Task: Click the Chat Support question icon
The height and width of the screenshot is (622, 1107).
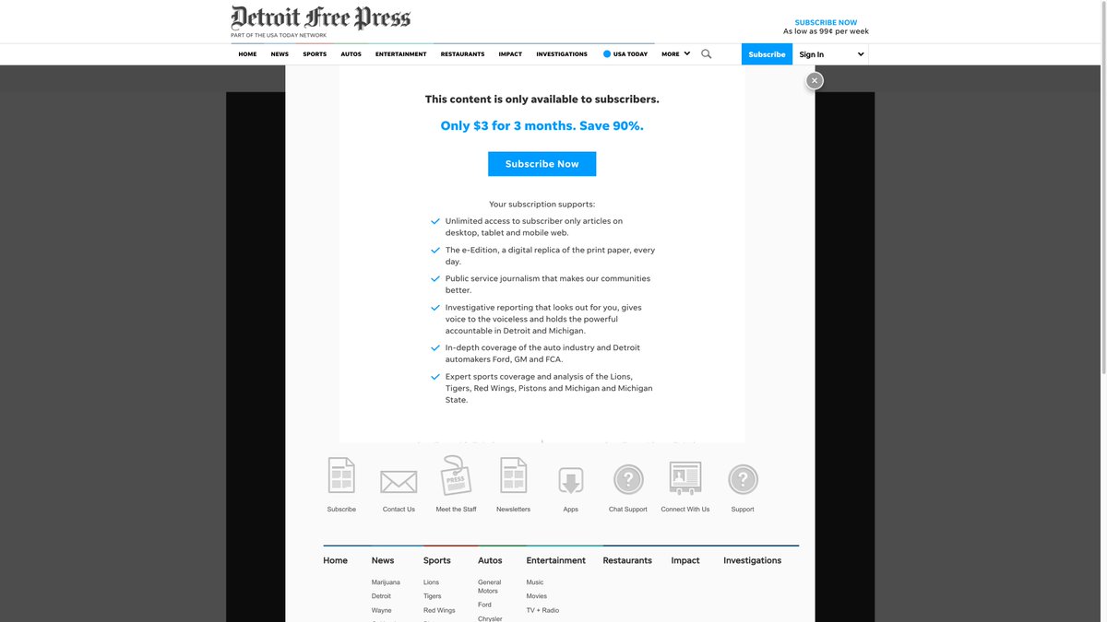Action: point(628,479)
